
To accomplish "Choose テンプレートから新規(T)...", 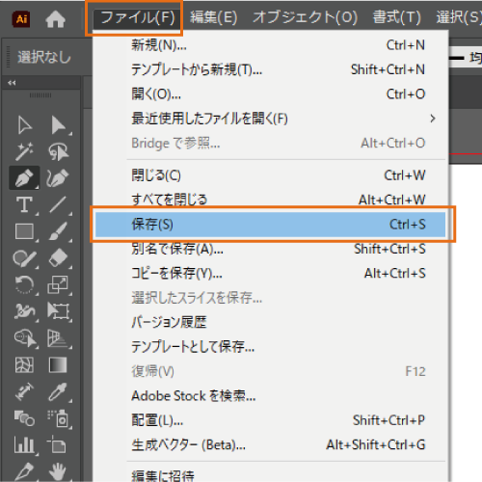I will coord(270,69).
